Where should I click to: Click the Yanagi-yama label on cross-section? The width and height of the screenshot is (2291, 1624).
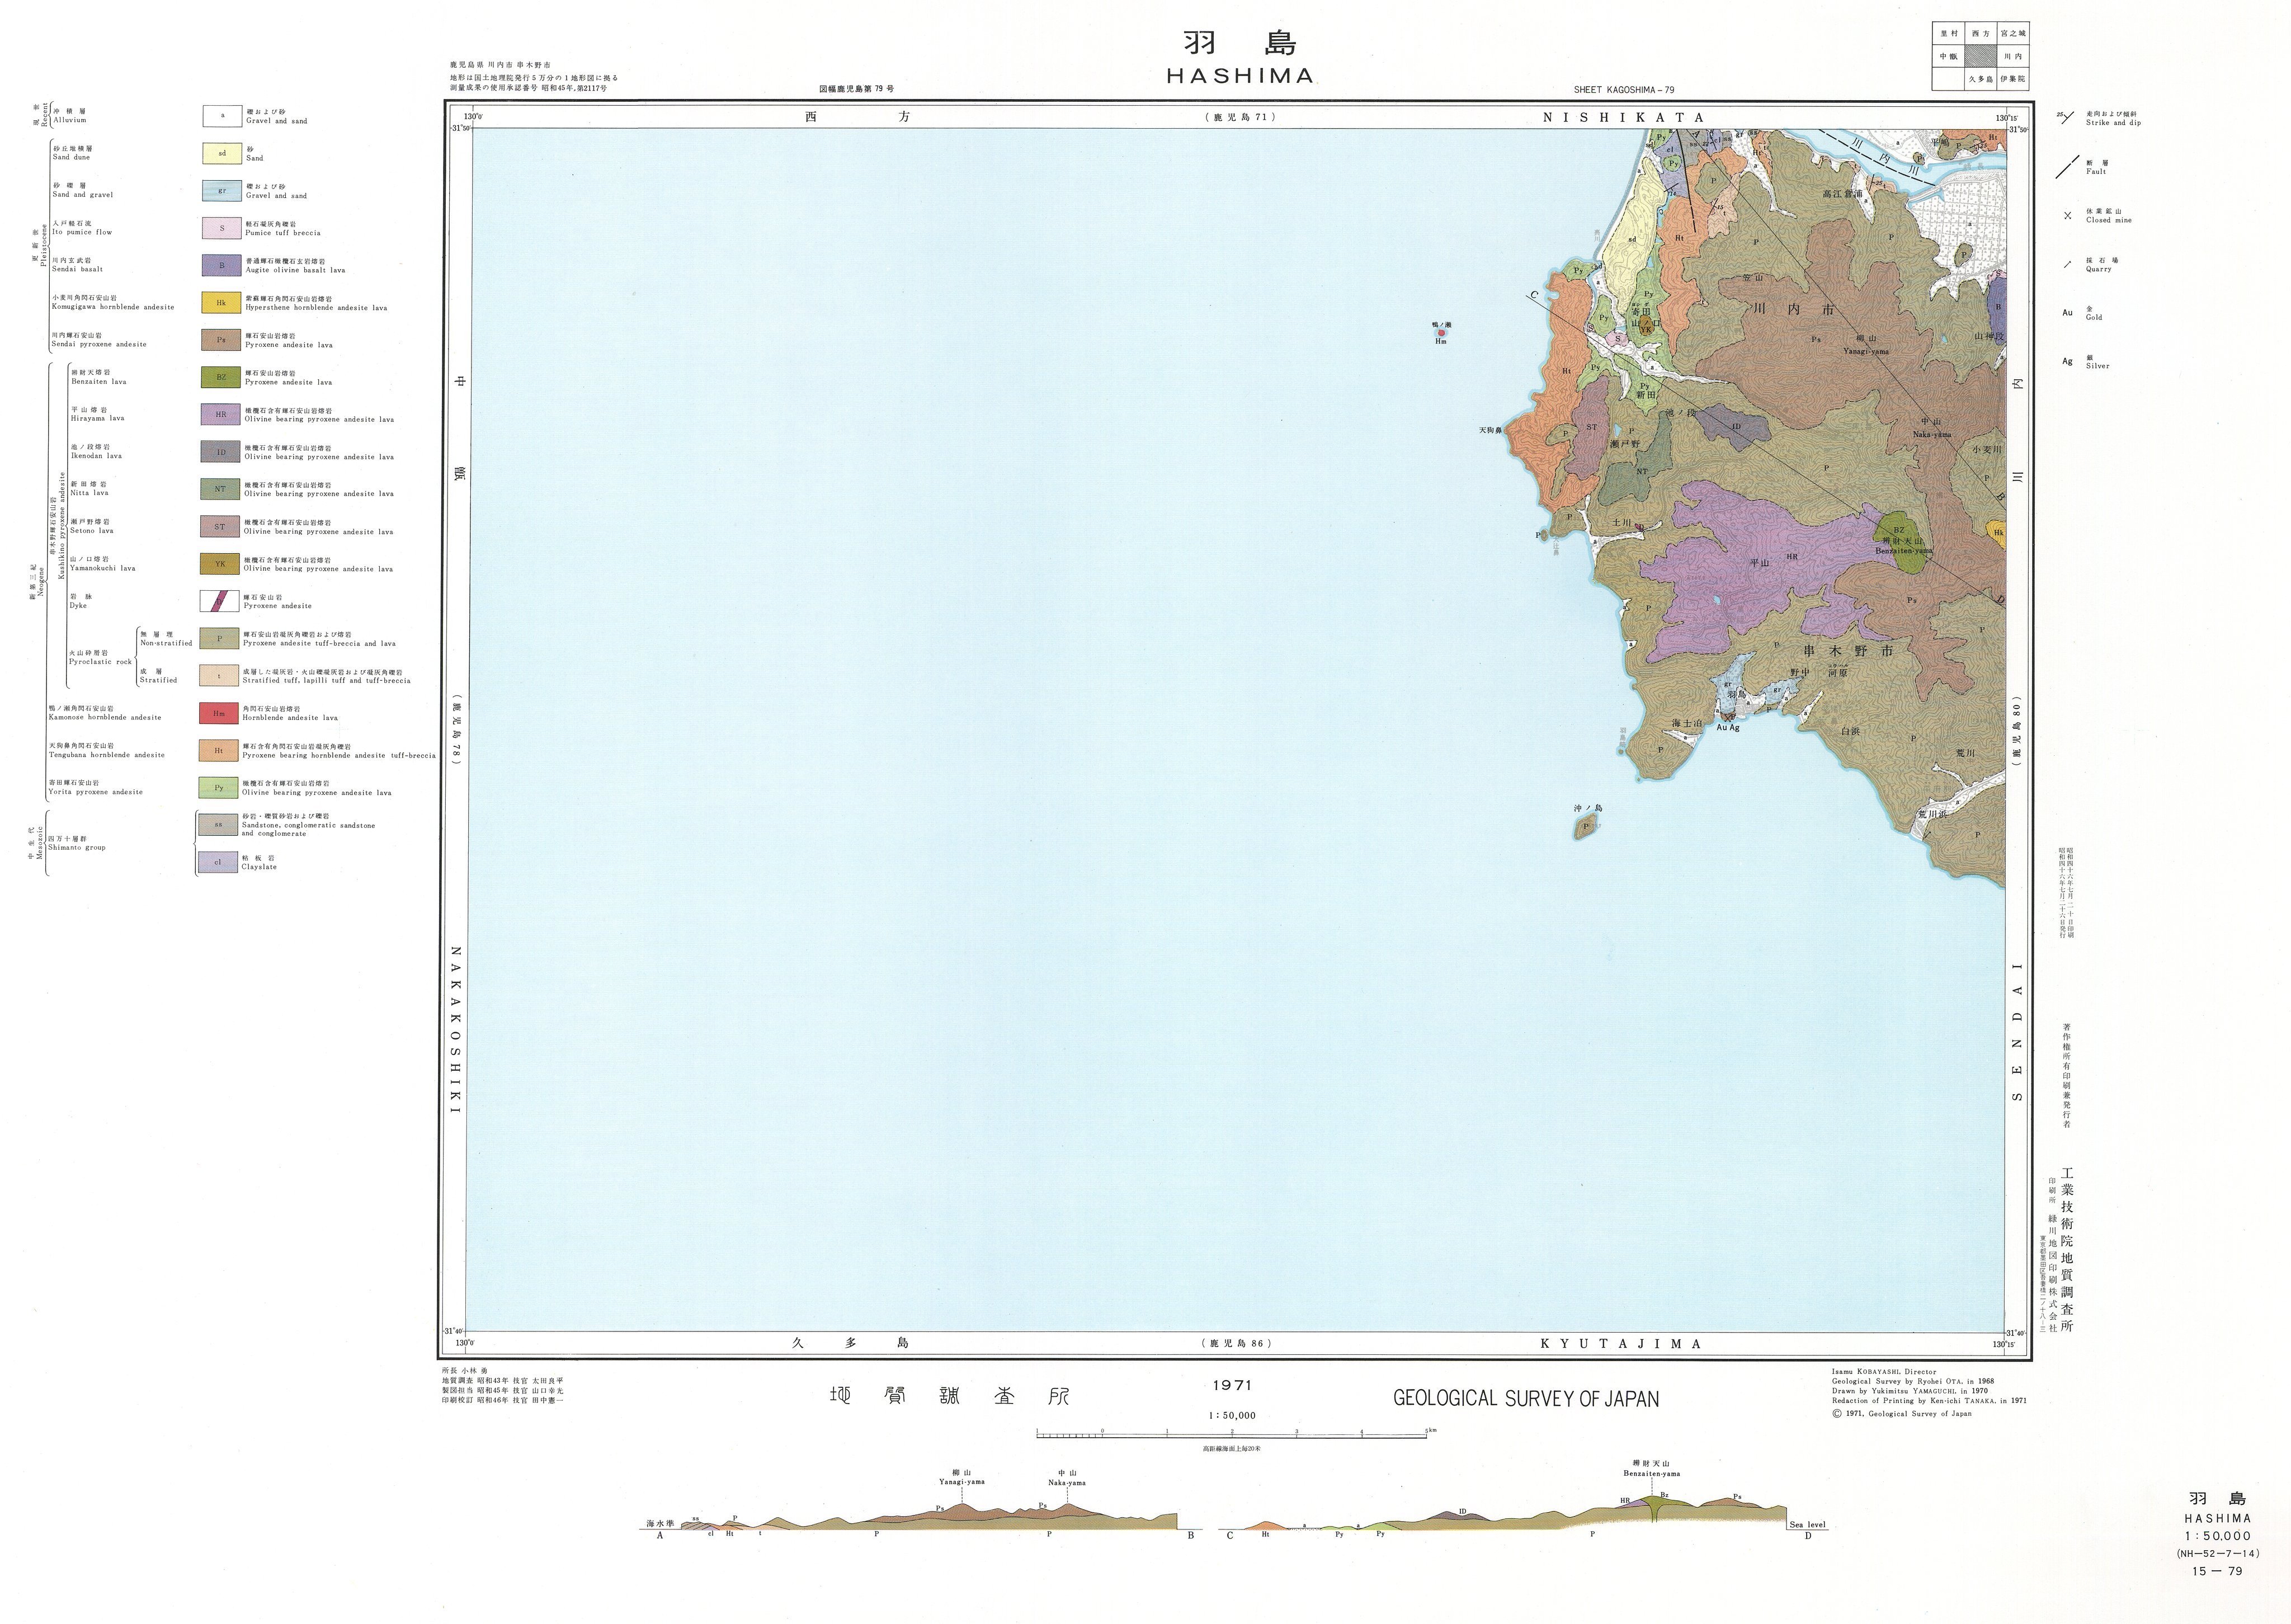(x=961, y=1482)
